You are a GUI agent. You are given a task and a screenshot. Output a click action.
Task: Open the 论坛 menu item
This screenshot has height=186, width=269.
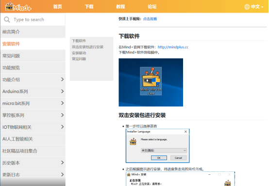(x=152, y=7)
